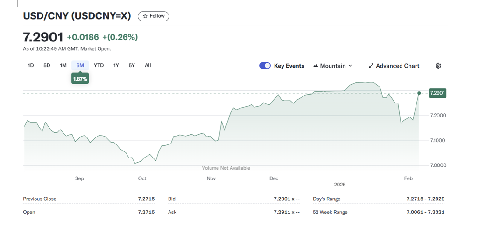479x240 pixels.
Task: Click the Advanced Chart expand arrows icon
Action: click(371, 66)
